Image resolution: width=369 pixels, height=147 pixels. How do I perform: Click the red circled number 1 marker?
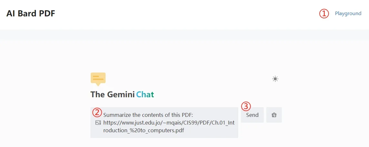[324, 13]
